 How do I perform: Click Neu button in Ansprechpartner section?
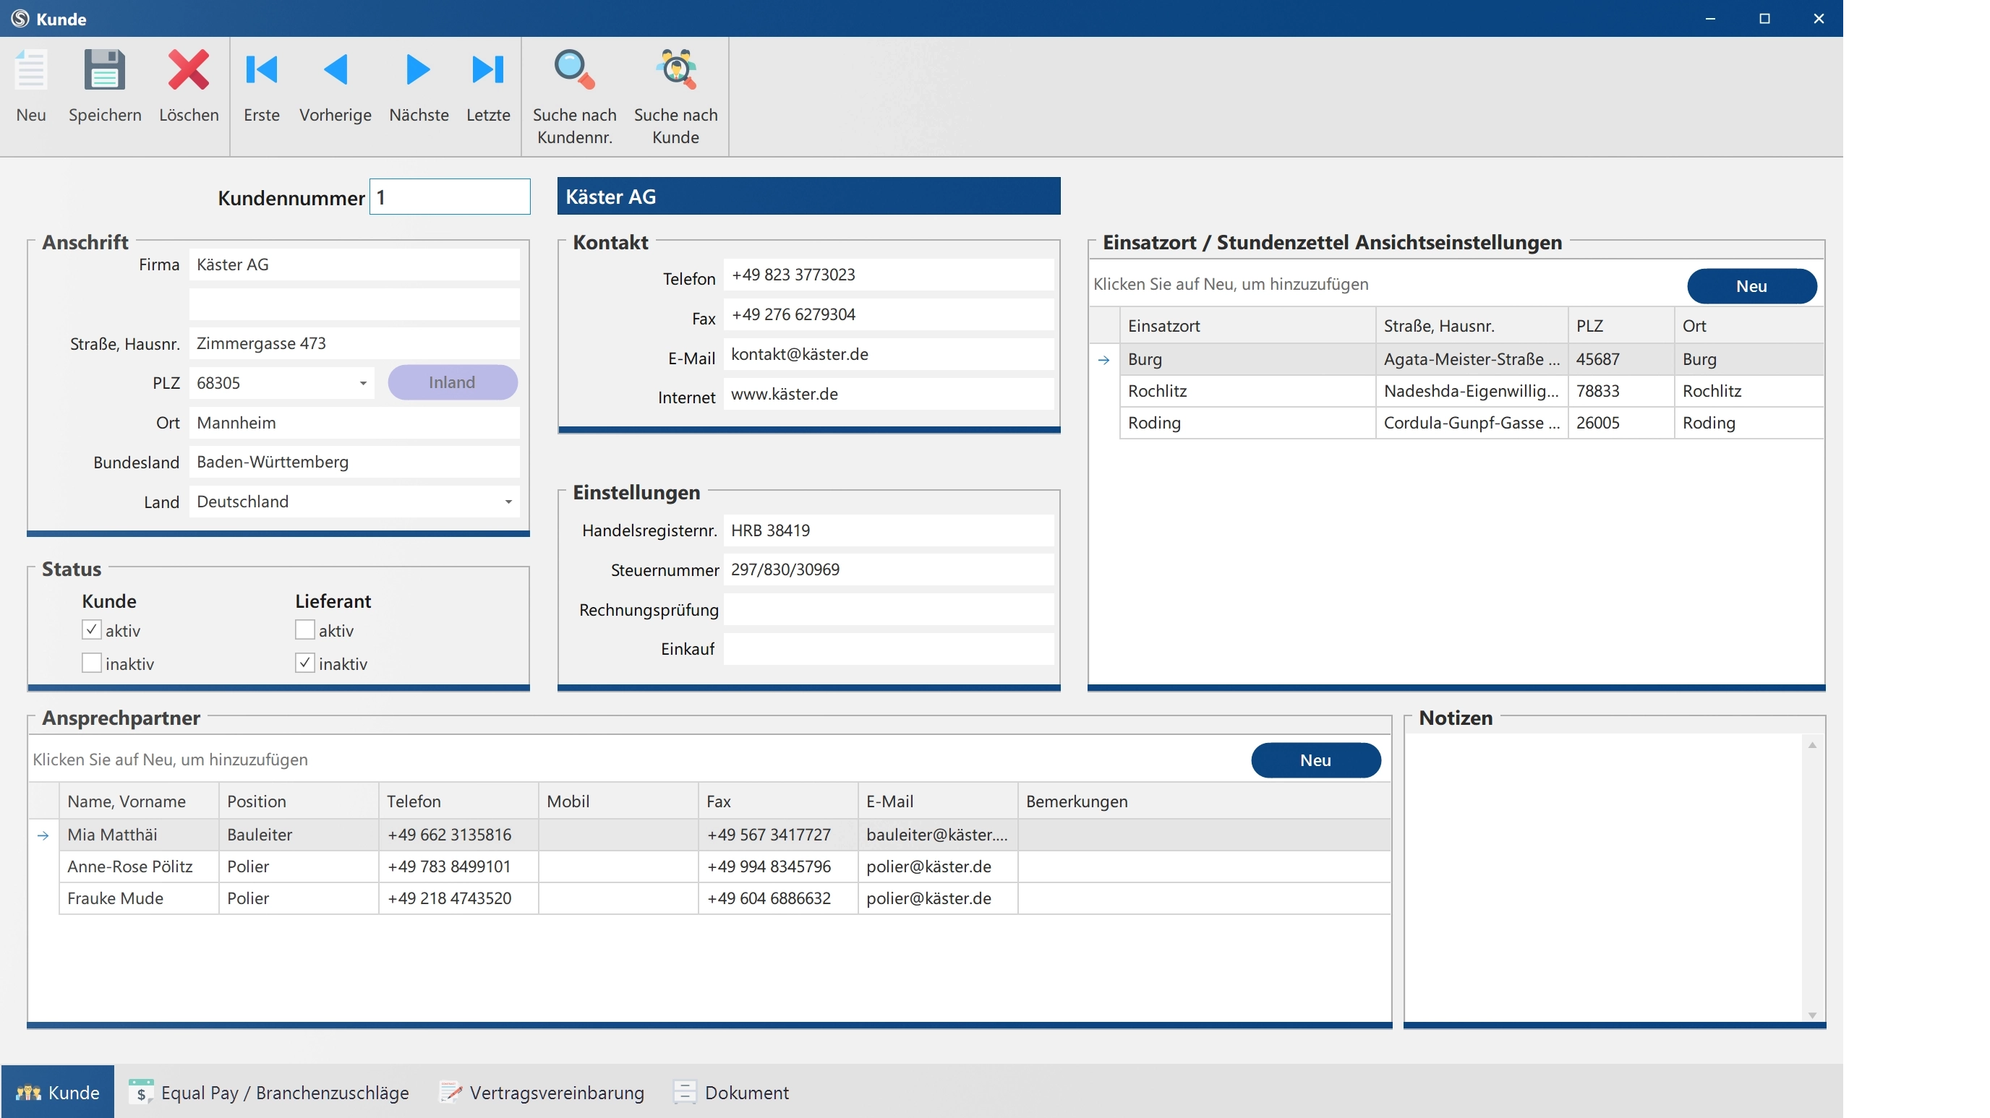[x=1315, y=760]
